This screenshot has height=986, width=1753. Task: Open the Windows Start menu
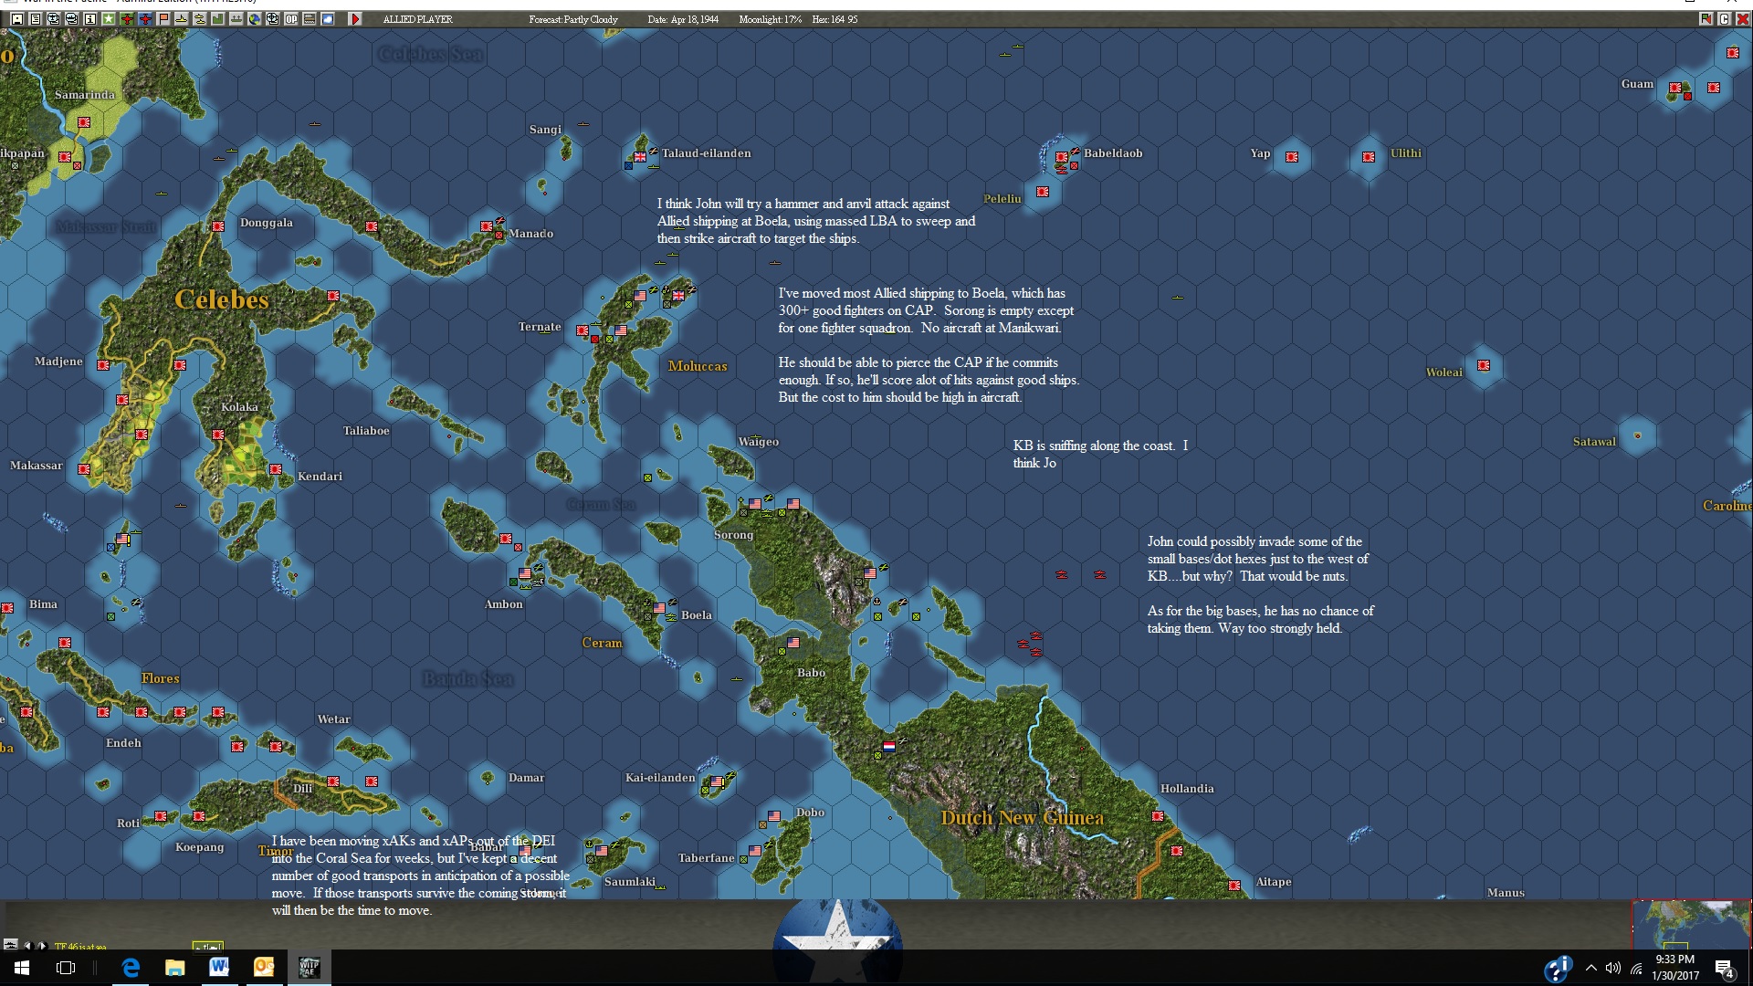pyautogui.click(x=22, y=967)
